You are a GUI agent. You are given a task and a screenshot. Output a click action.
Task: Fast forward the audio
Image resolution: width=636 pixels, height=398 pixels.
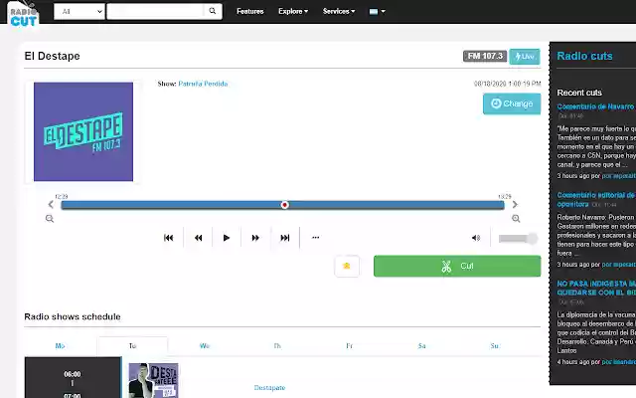tap(255, 238)
